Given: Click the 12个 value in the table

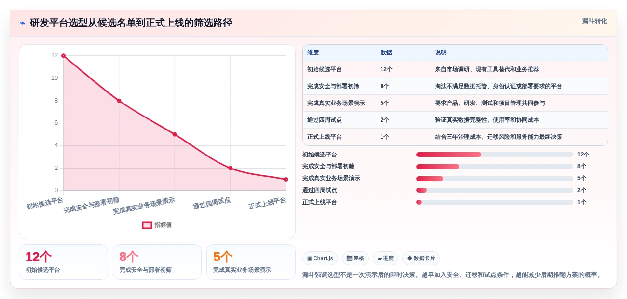Looking at the screenshot, I should (386, 69).
